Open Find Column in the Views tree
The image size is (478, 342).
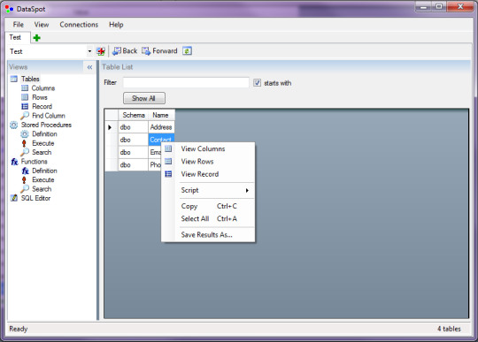click(49, 115)
